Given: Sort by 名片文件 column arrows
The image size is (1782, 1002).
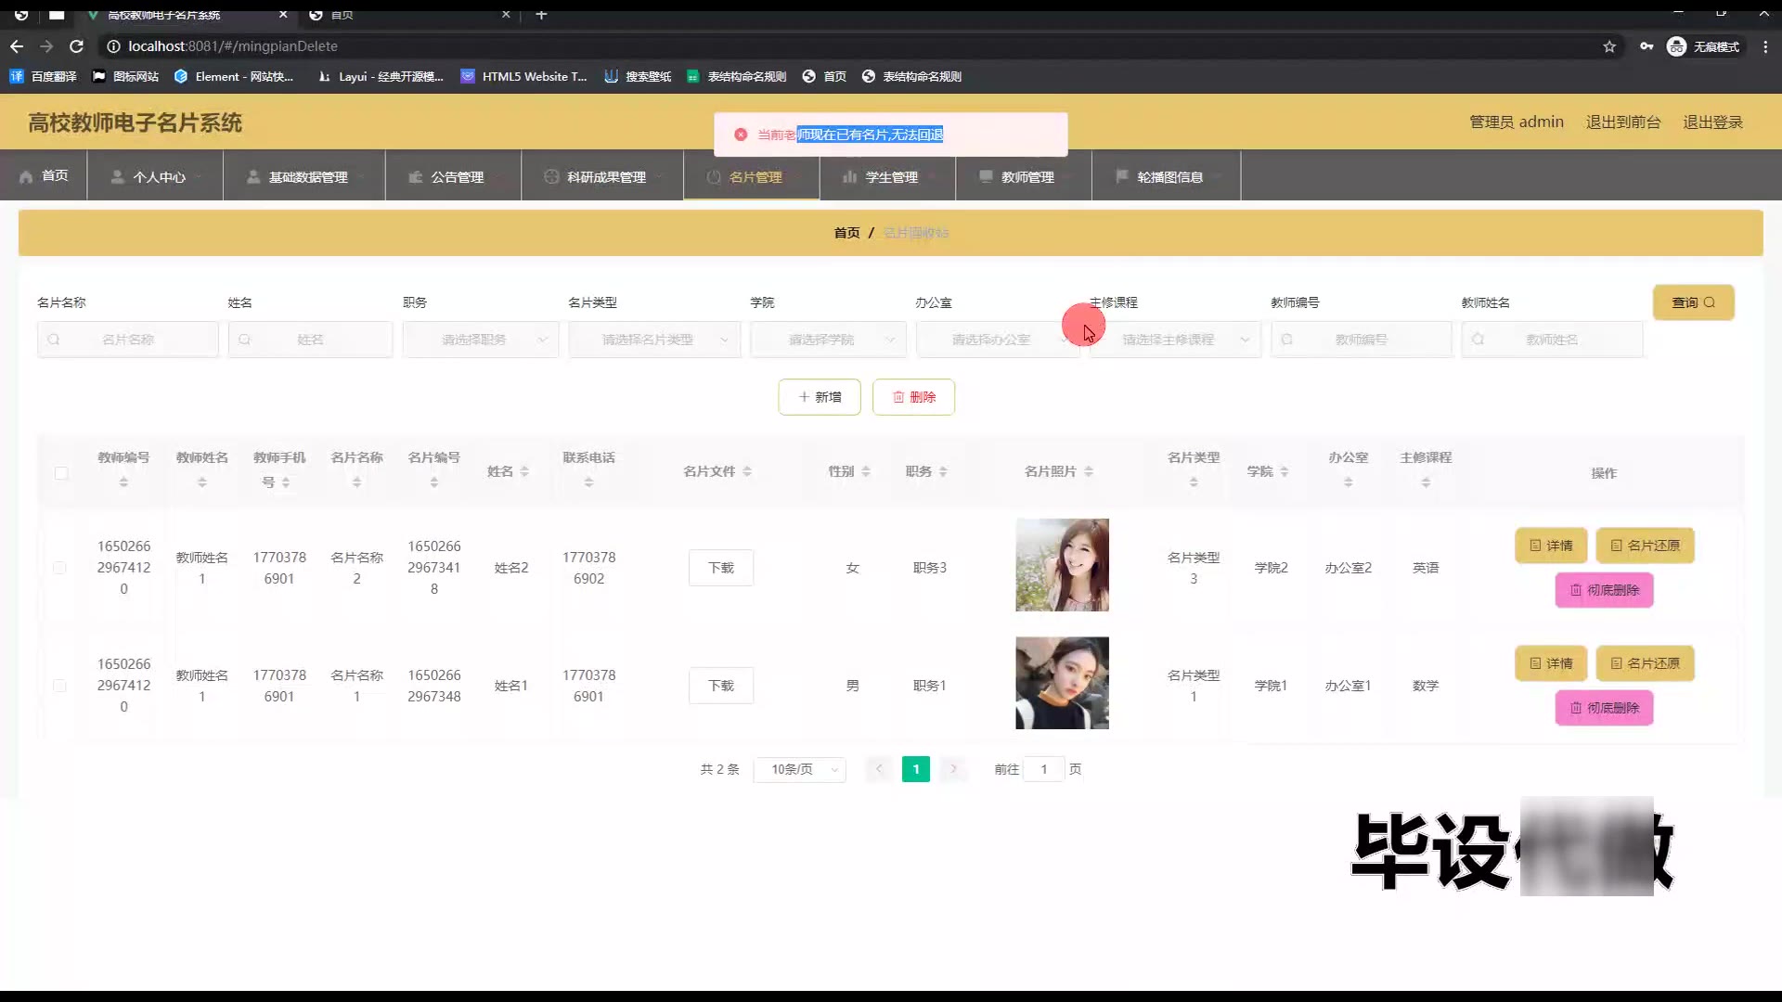Looking at the screenshot, I should coord(747,471).
